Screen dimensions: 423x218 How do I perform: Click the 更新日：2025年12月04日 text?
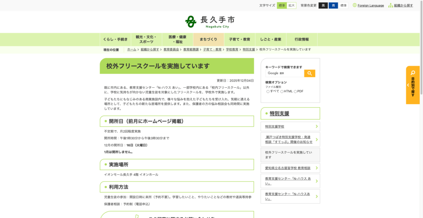point(235,80)
